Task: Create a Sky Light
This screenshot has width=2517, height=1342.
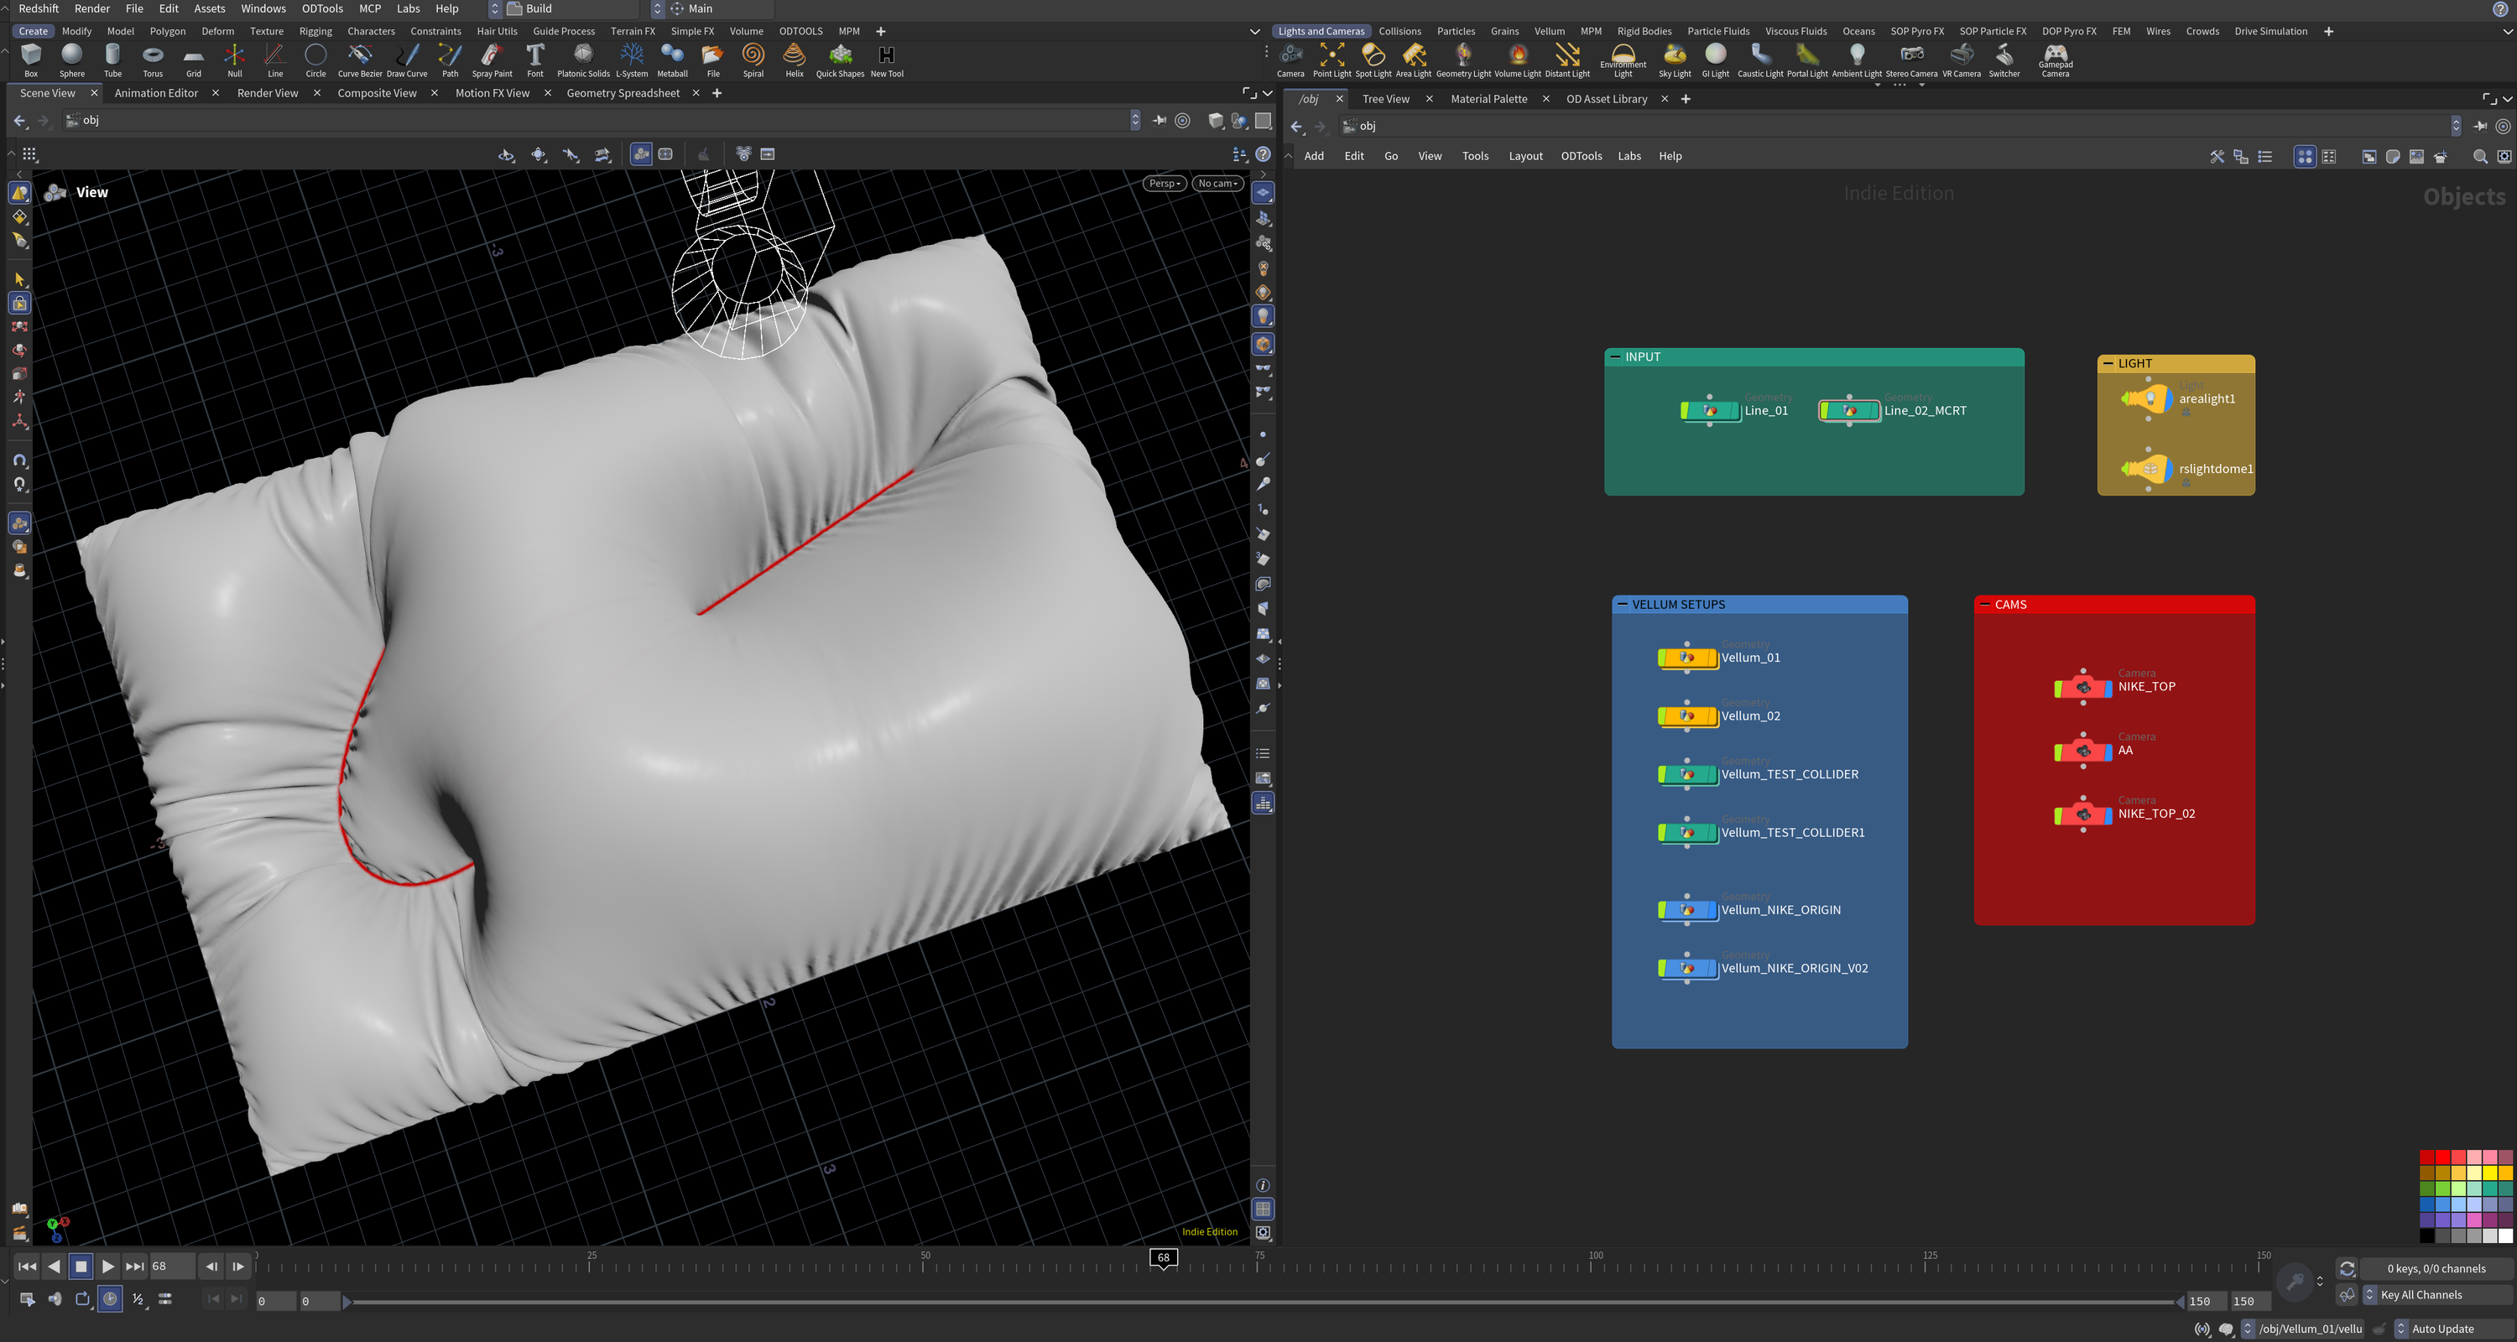Action: pyautogui.click(x=1675, y=60)
